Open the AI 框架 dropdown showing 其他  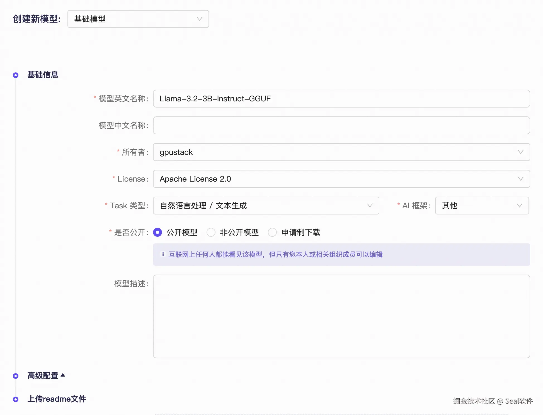click(482, 206)
